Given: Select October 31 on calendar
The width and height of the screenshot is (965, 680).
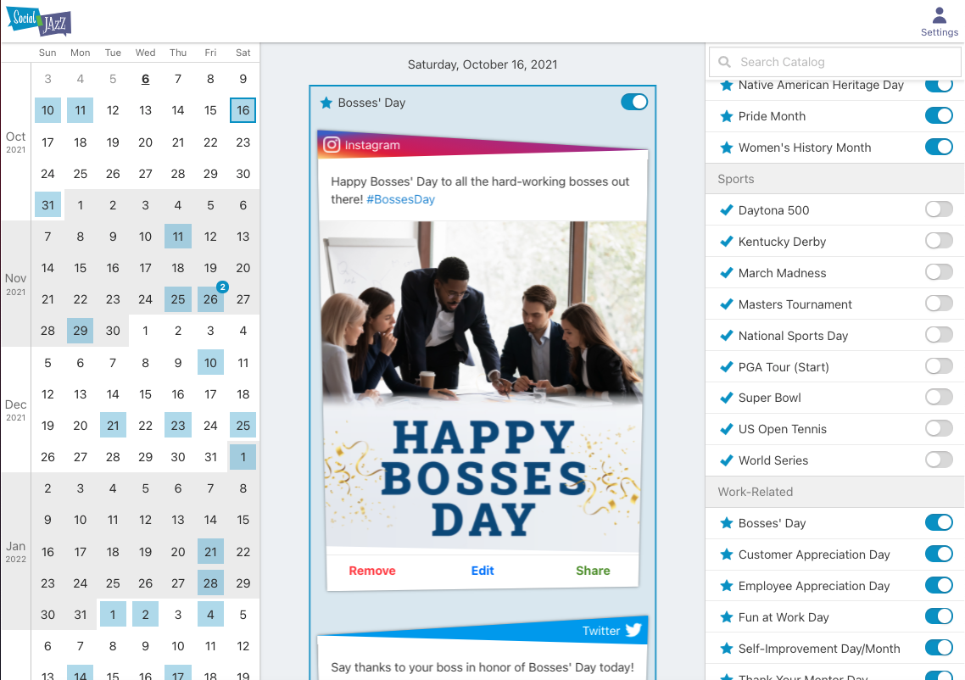Looking at the screenshot, I should (48, 205).
